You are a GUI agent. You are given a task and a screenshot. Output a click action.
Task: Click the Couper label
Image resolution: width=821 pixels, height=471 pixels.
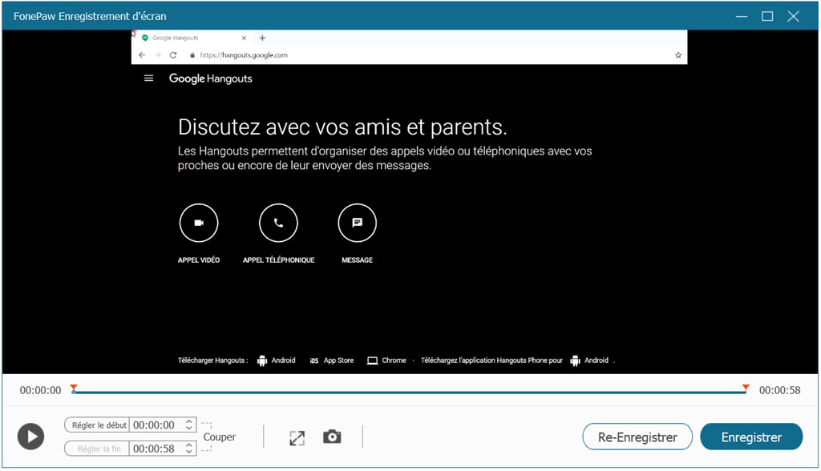pyautogui.click(x=220, y=437)
